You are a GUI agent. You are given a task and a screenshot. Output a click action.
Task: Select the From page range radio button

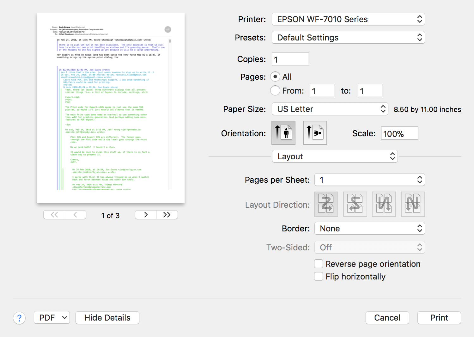pos(275,91)
